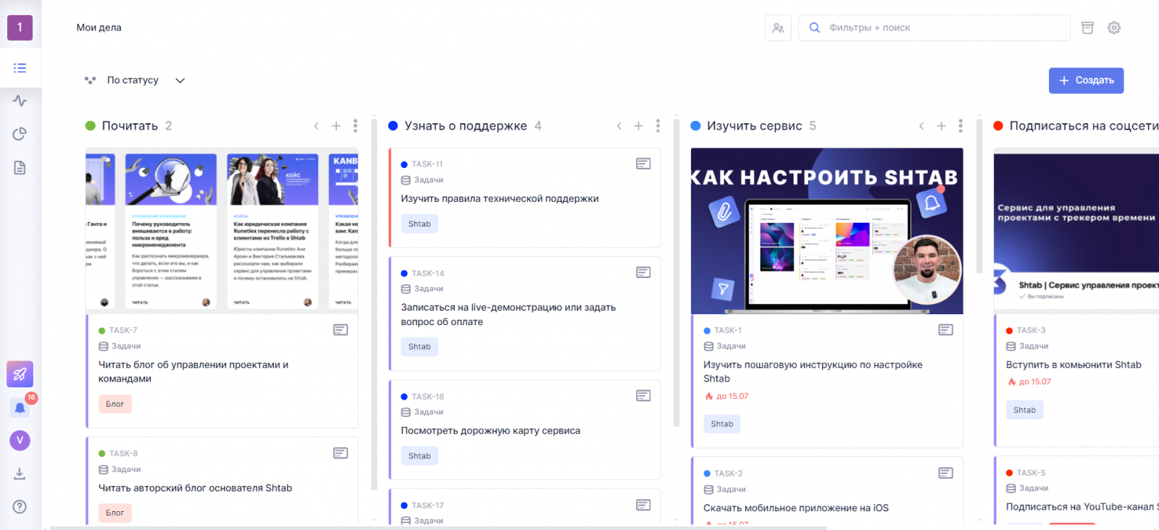Collapse the Изучить сервис column chevron
1159x530 pixels.
point(921,126)
